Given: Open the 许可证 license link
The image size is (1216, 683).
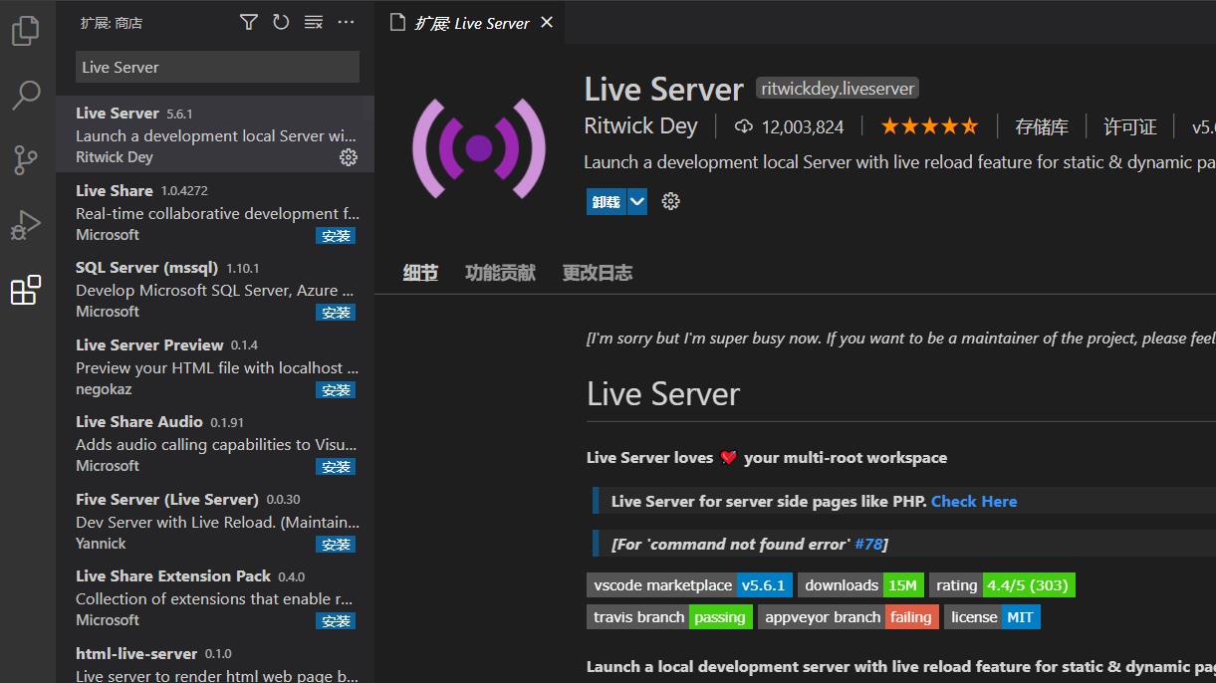Looking at the screenshot, I should click(x=1130, y=126).
